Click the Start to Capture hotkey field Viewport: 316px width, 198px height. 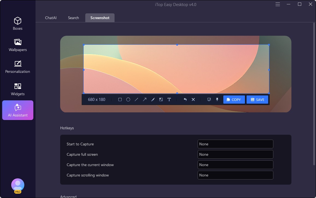[235, 144]
